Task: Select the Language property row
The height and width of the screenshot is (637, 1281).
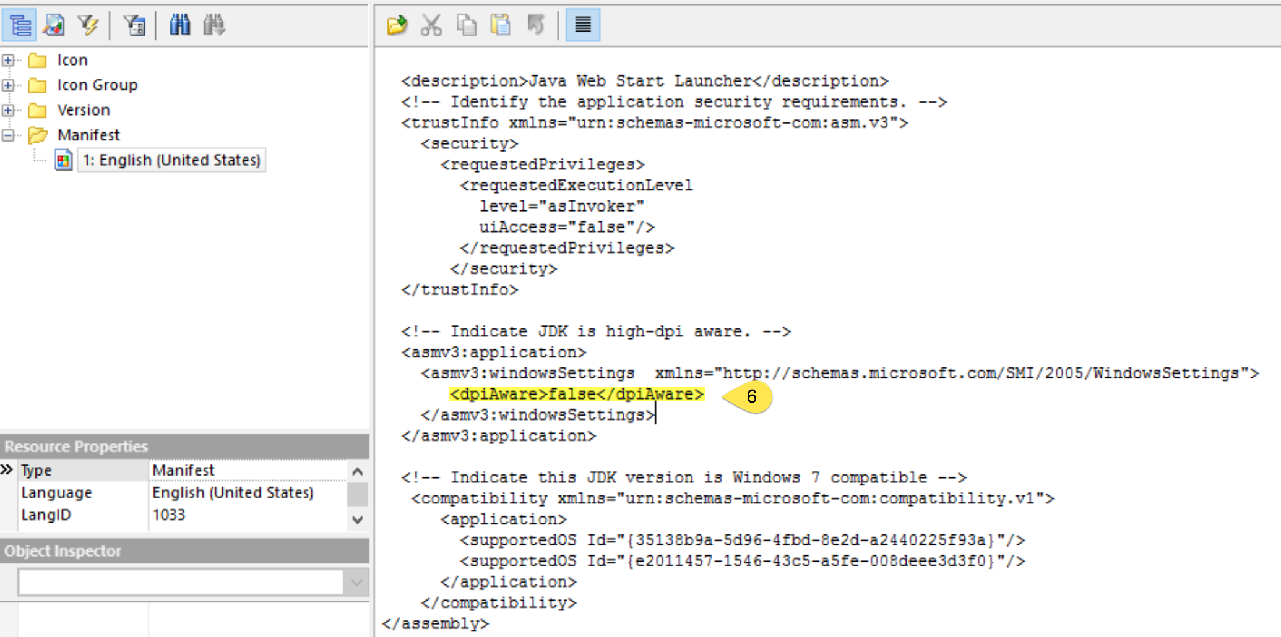Action: (183, 493)
